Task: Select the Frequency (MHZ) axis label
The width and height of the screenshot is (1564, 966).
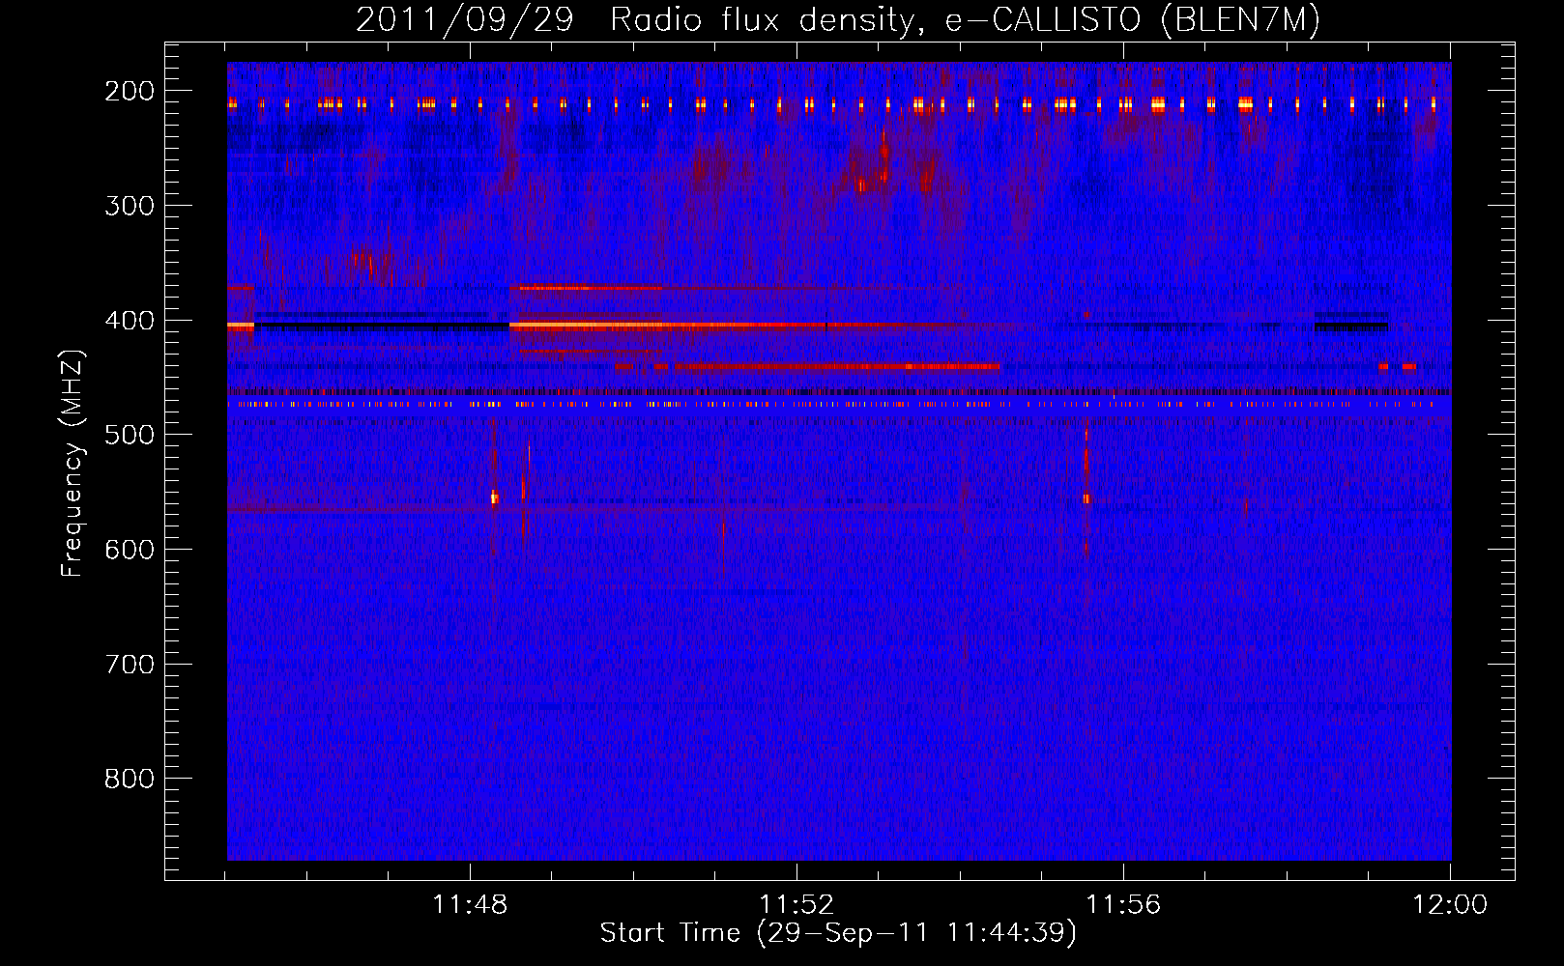Action: coord(72,464)
